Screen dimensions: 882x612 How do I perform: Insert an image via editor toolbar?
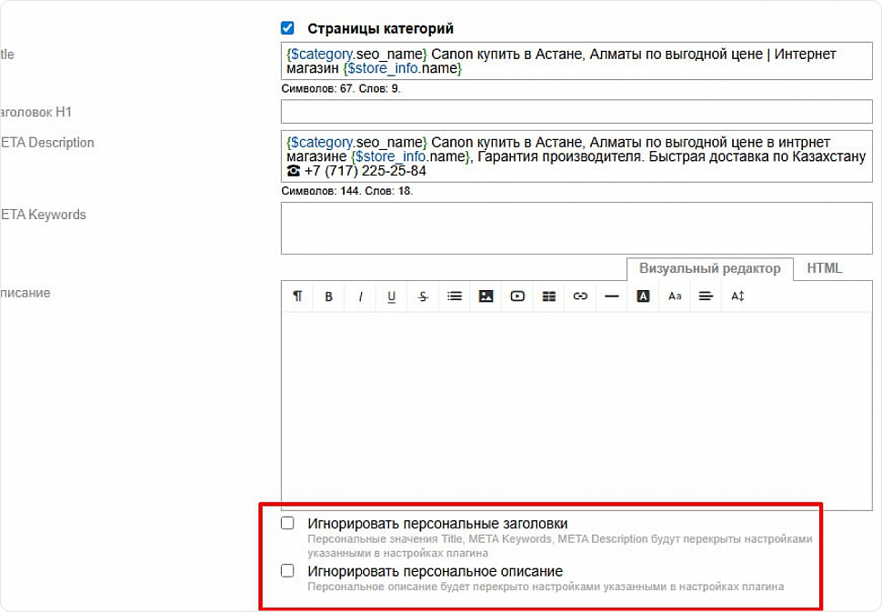(x=486, y=296)
